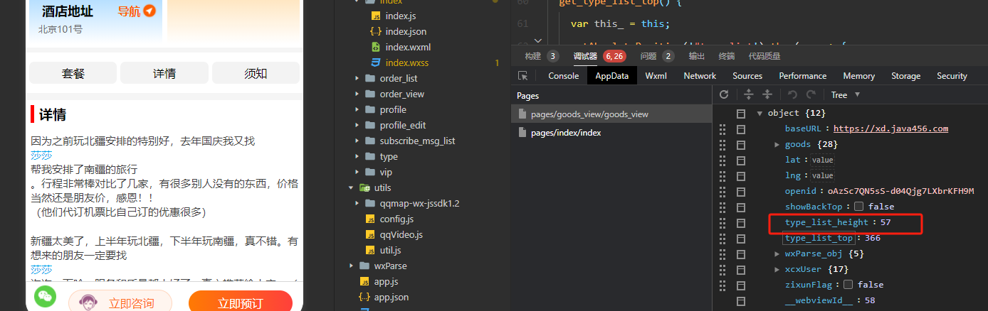Switch to the Wxml tab
The width and height of the screenshot is (988, 311).
click(x=656, y=76)
